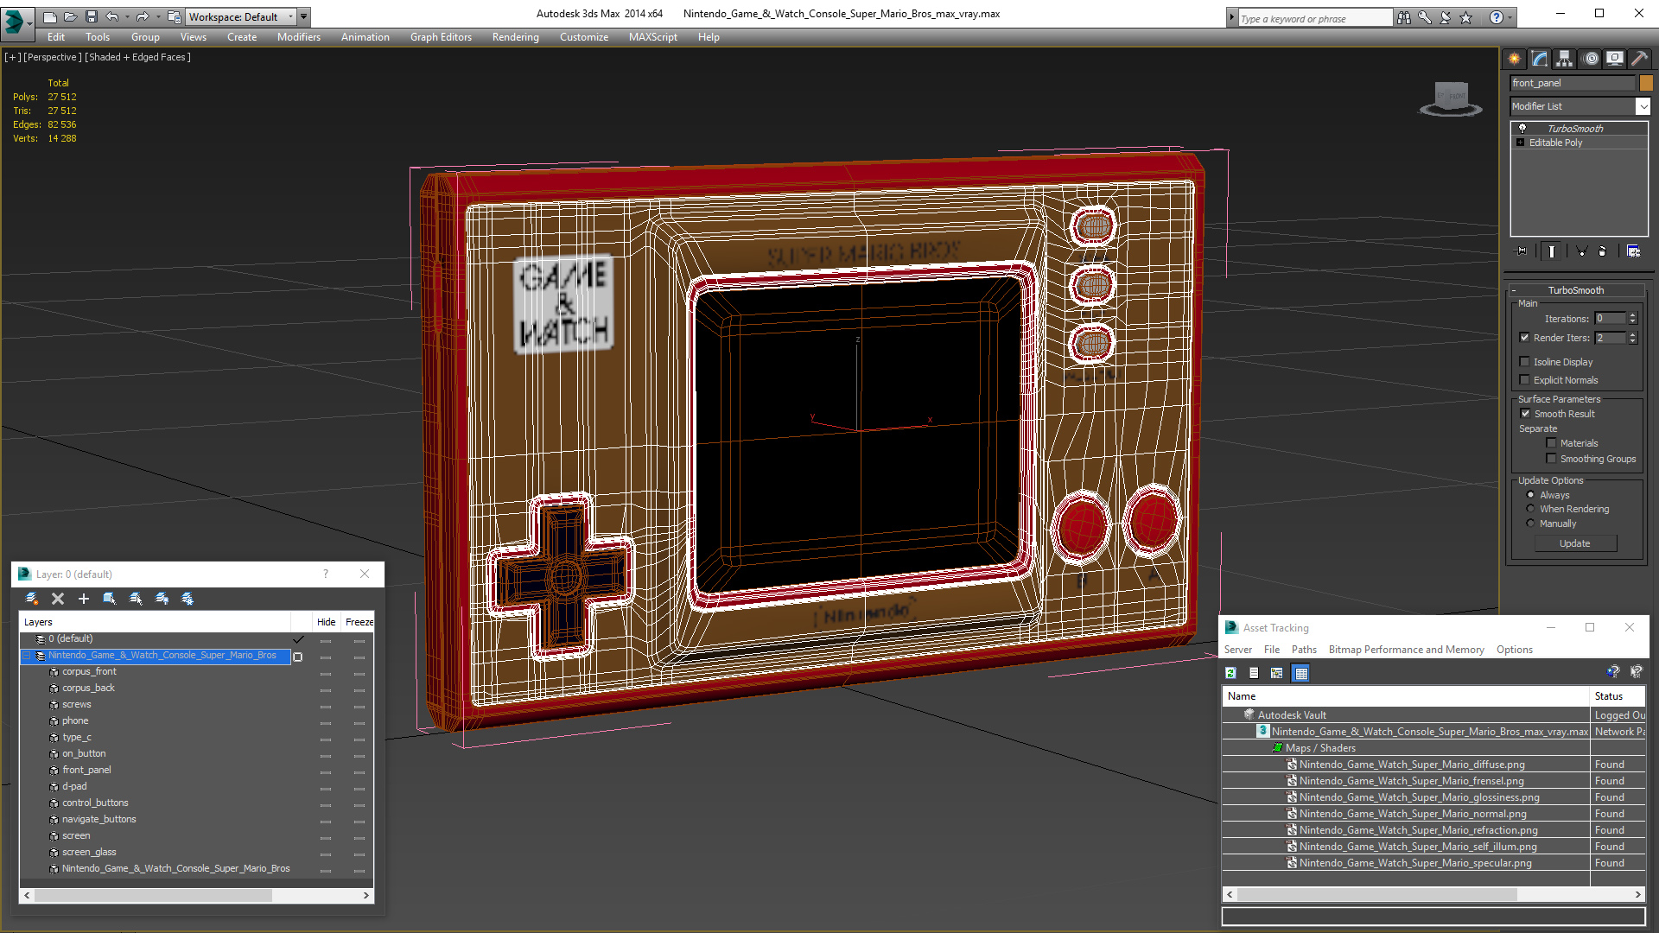Click the Hide column header
This screenshot has width=1659, height=933.
[x=326, y=622]
